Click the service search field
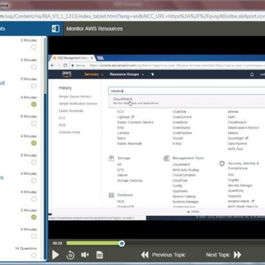Viewport: 265px width, 265px height. [186, 91]
